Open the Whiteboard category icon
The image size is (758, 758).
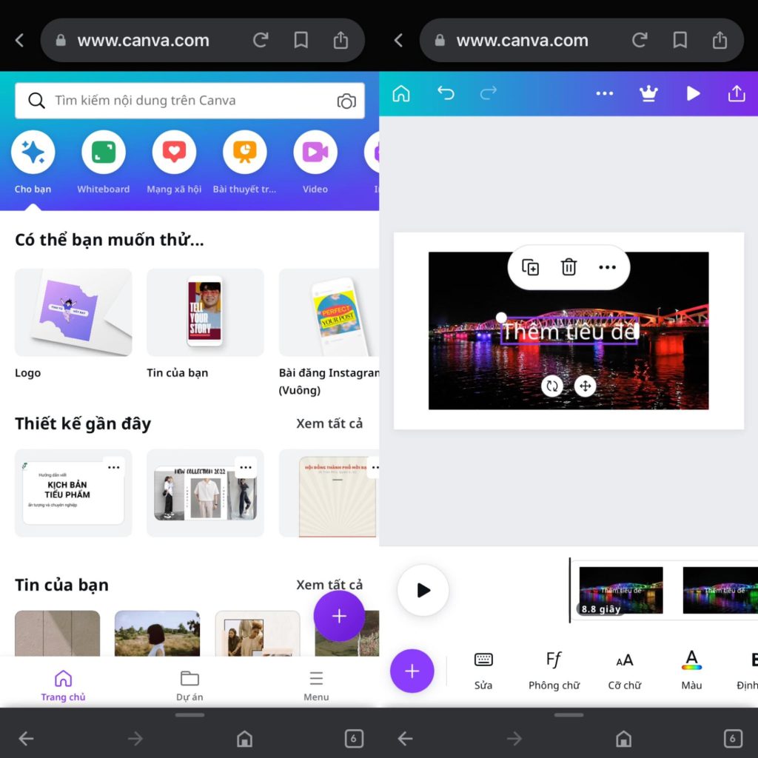point(103,151)
